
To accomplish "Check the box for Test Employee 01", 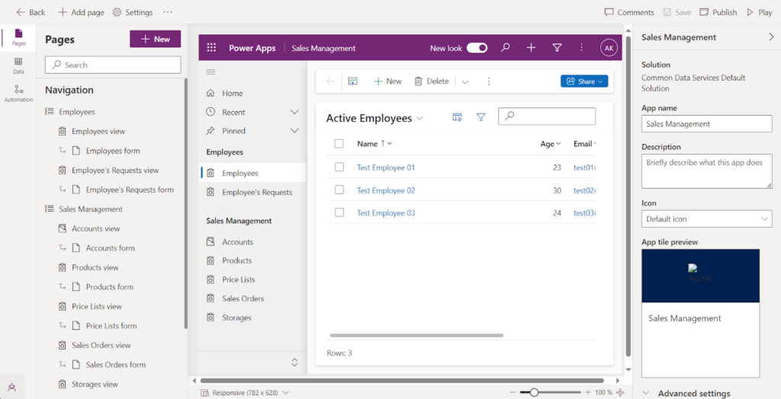I will click(x=339, y=168).
